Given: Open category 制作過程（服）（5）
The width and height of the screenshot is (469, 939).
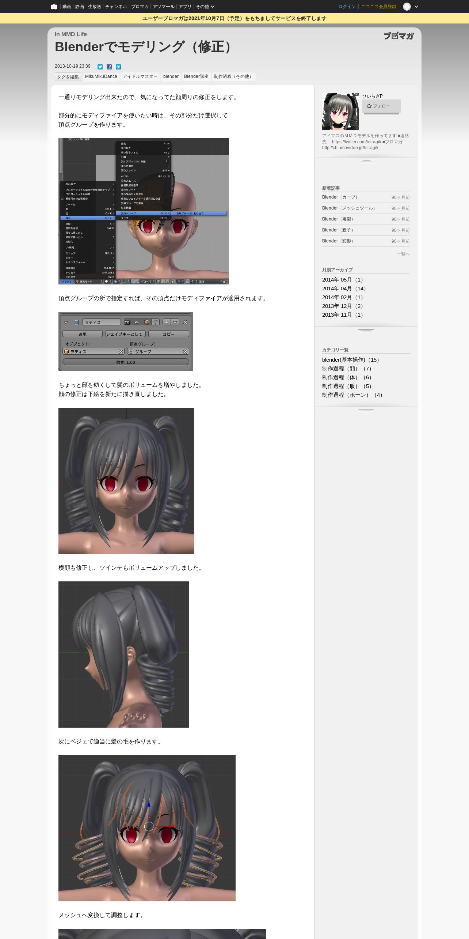Looking at the screenshot, I should pos(348,386).
